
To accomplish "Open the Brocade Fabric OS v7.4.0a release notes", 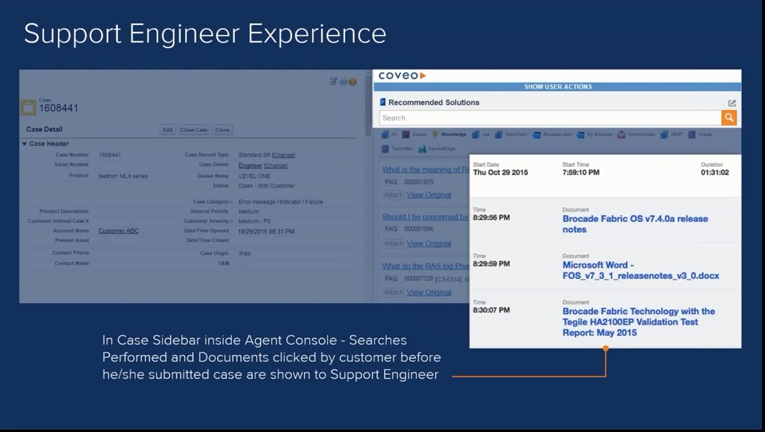I will pos(636,224).
